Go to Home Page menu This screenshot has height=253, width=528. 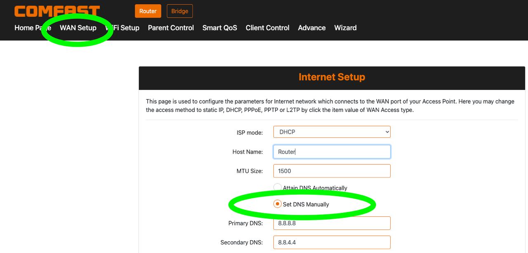click(32, 28)
